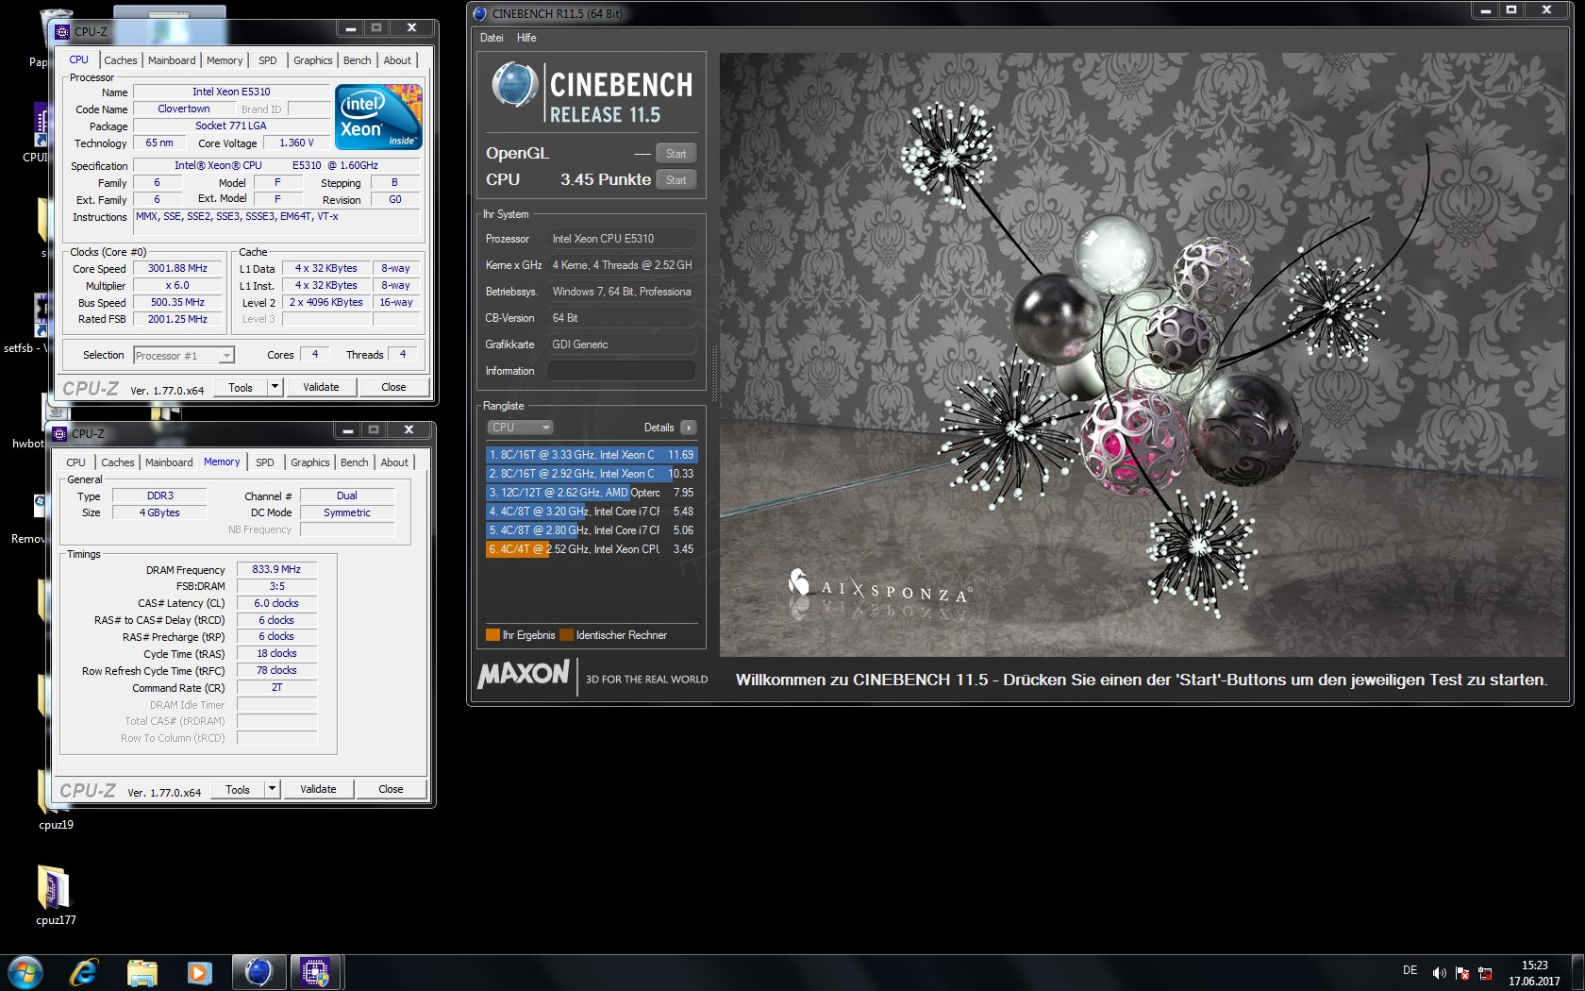Switch to CPU-Z taskbar icon

[315, 972]
